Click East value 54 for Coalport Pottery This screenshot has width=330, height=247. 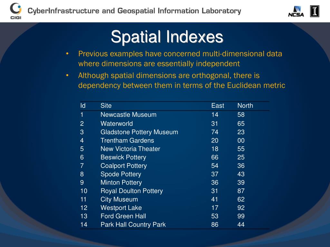pos(215,166)
